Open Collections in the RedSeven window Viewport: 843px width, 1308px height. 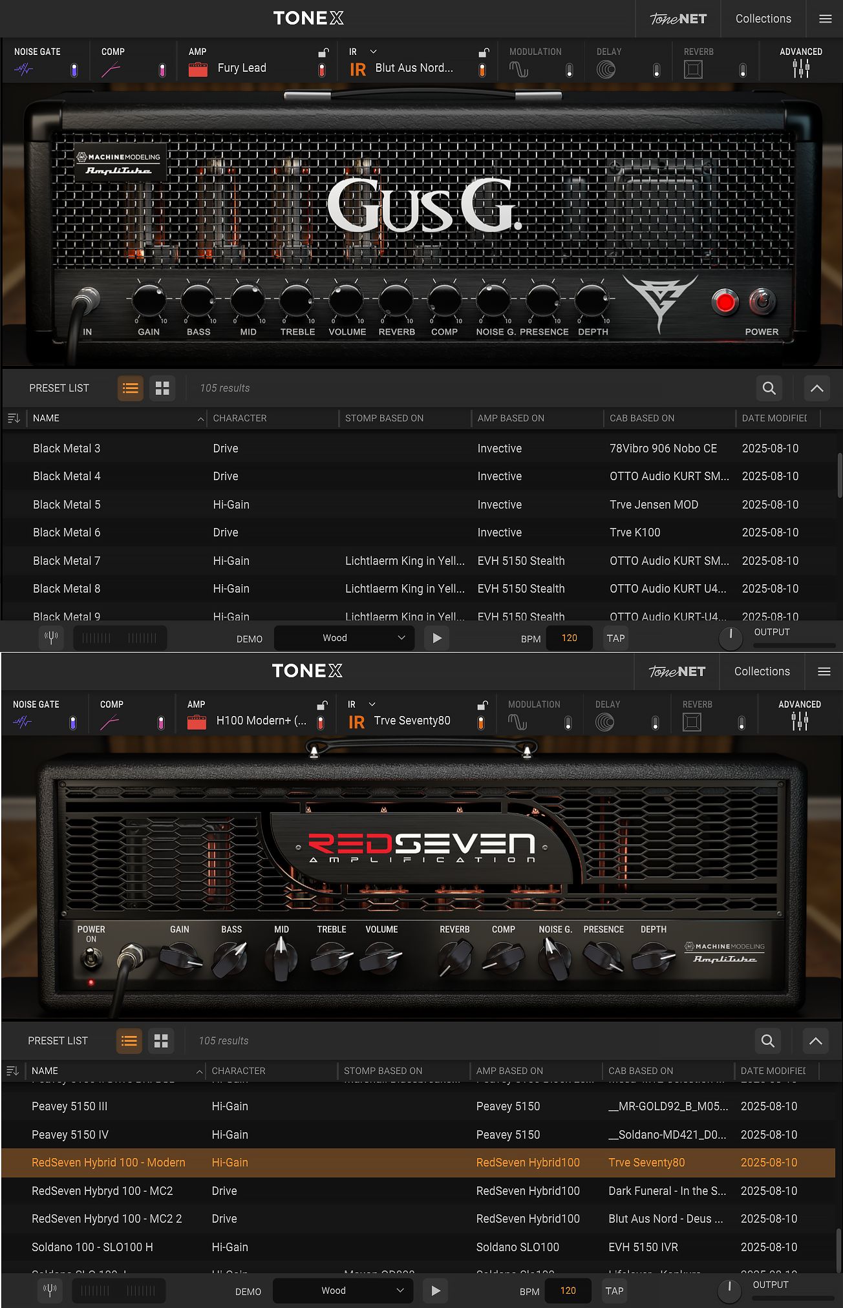point(762,671)
